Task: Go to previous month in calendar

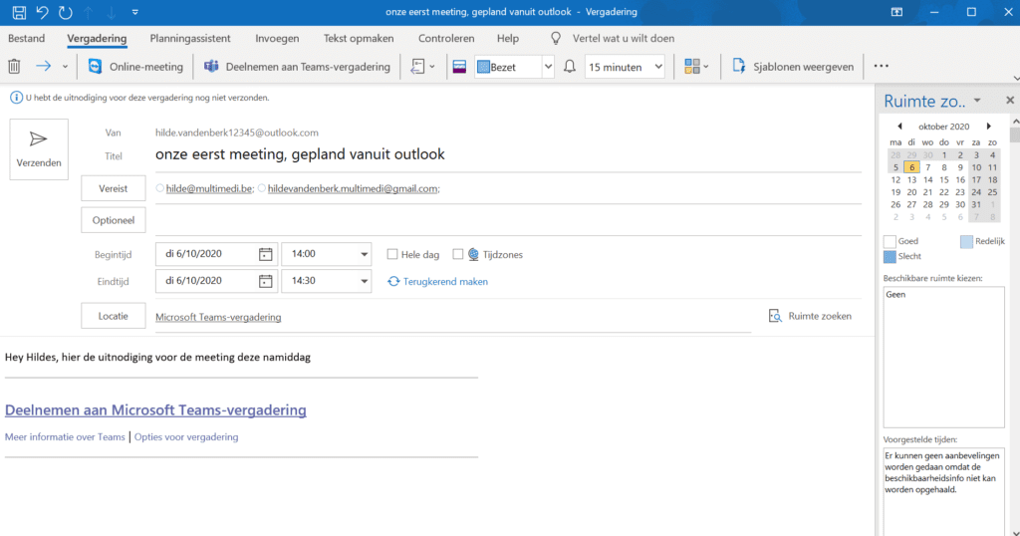Action: tap(899, 127)
